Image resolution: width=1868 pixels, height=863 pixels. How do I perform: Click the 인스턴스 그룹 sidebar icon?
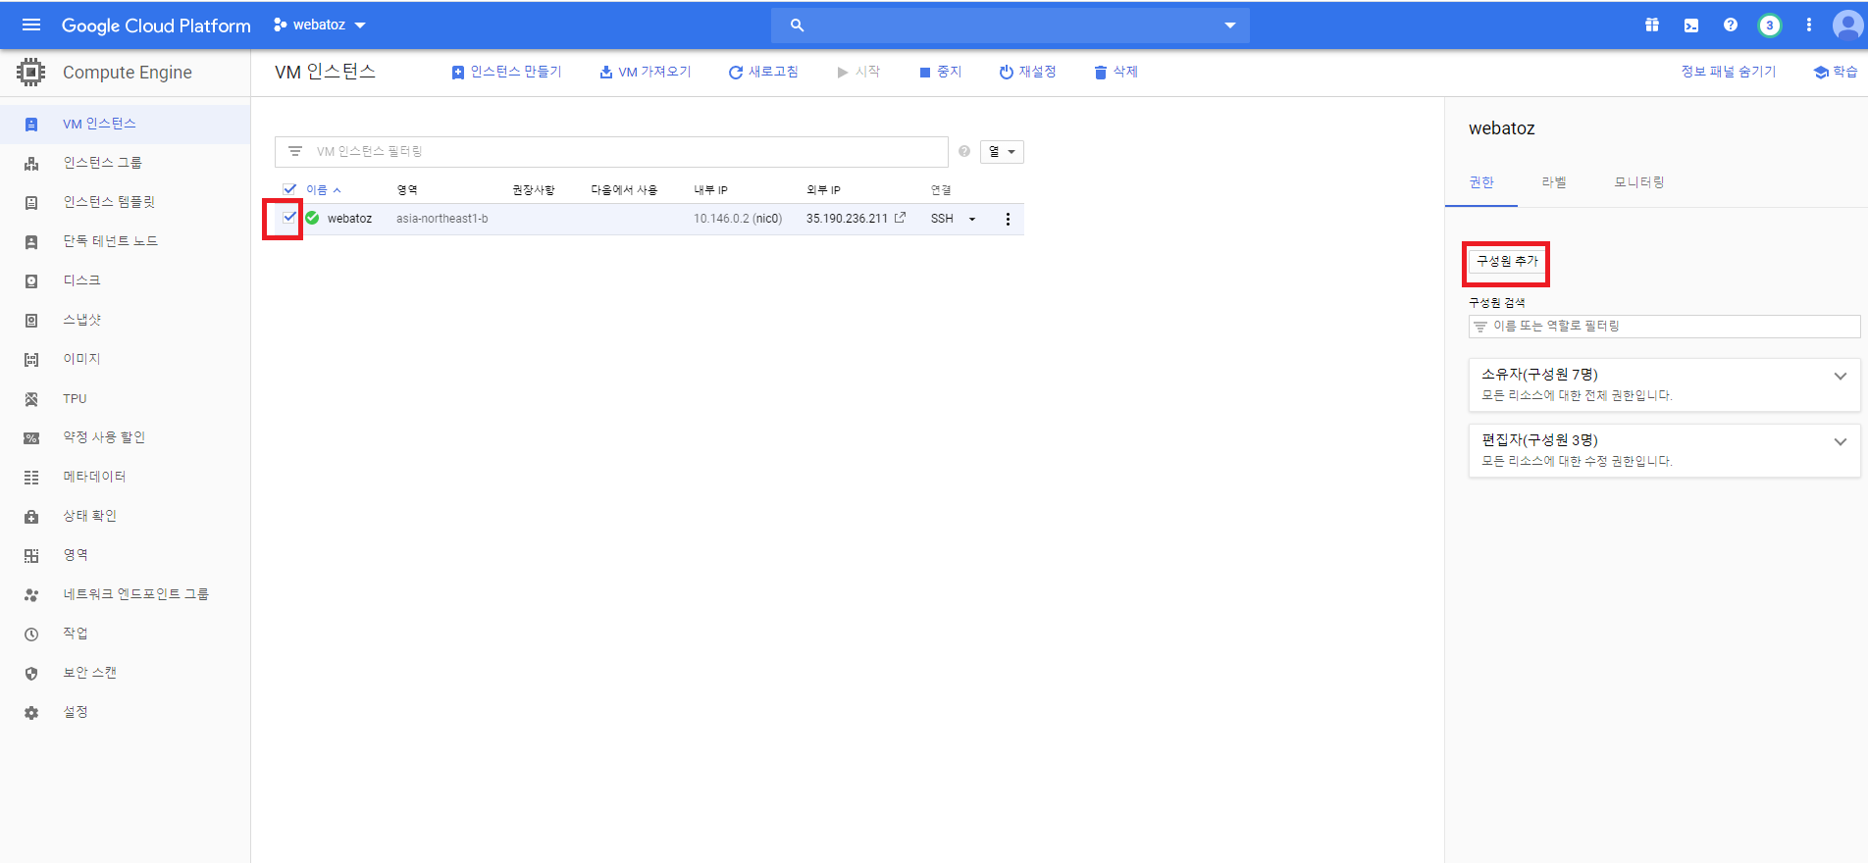coord(31,164)
